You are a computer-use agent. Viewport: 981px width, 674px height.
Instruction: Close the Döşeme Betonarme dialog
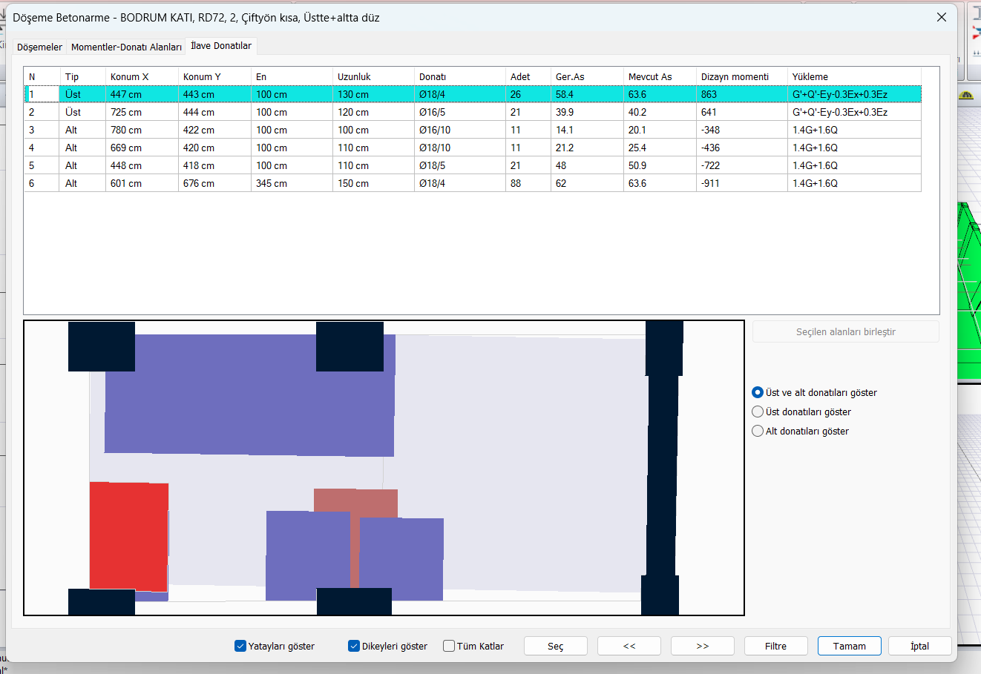tap(941, 18)
